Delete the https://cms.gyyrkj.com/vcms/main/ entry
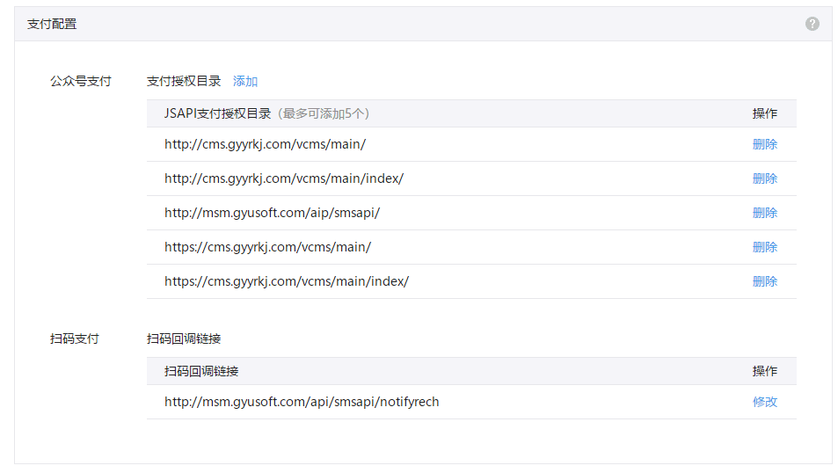Viewport: 838px width, 473px height. (765, 247)
